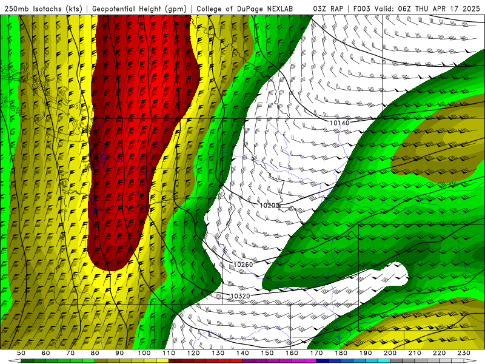Click the 100 value on the color scale
485x364 pixels.
pos(144,353)
